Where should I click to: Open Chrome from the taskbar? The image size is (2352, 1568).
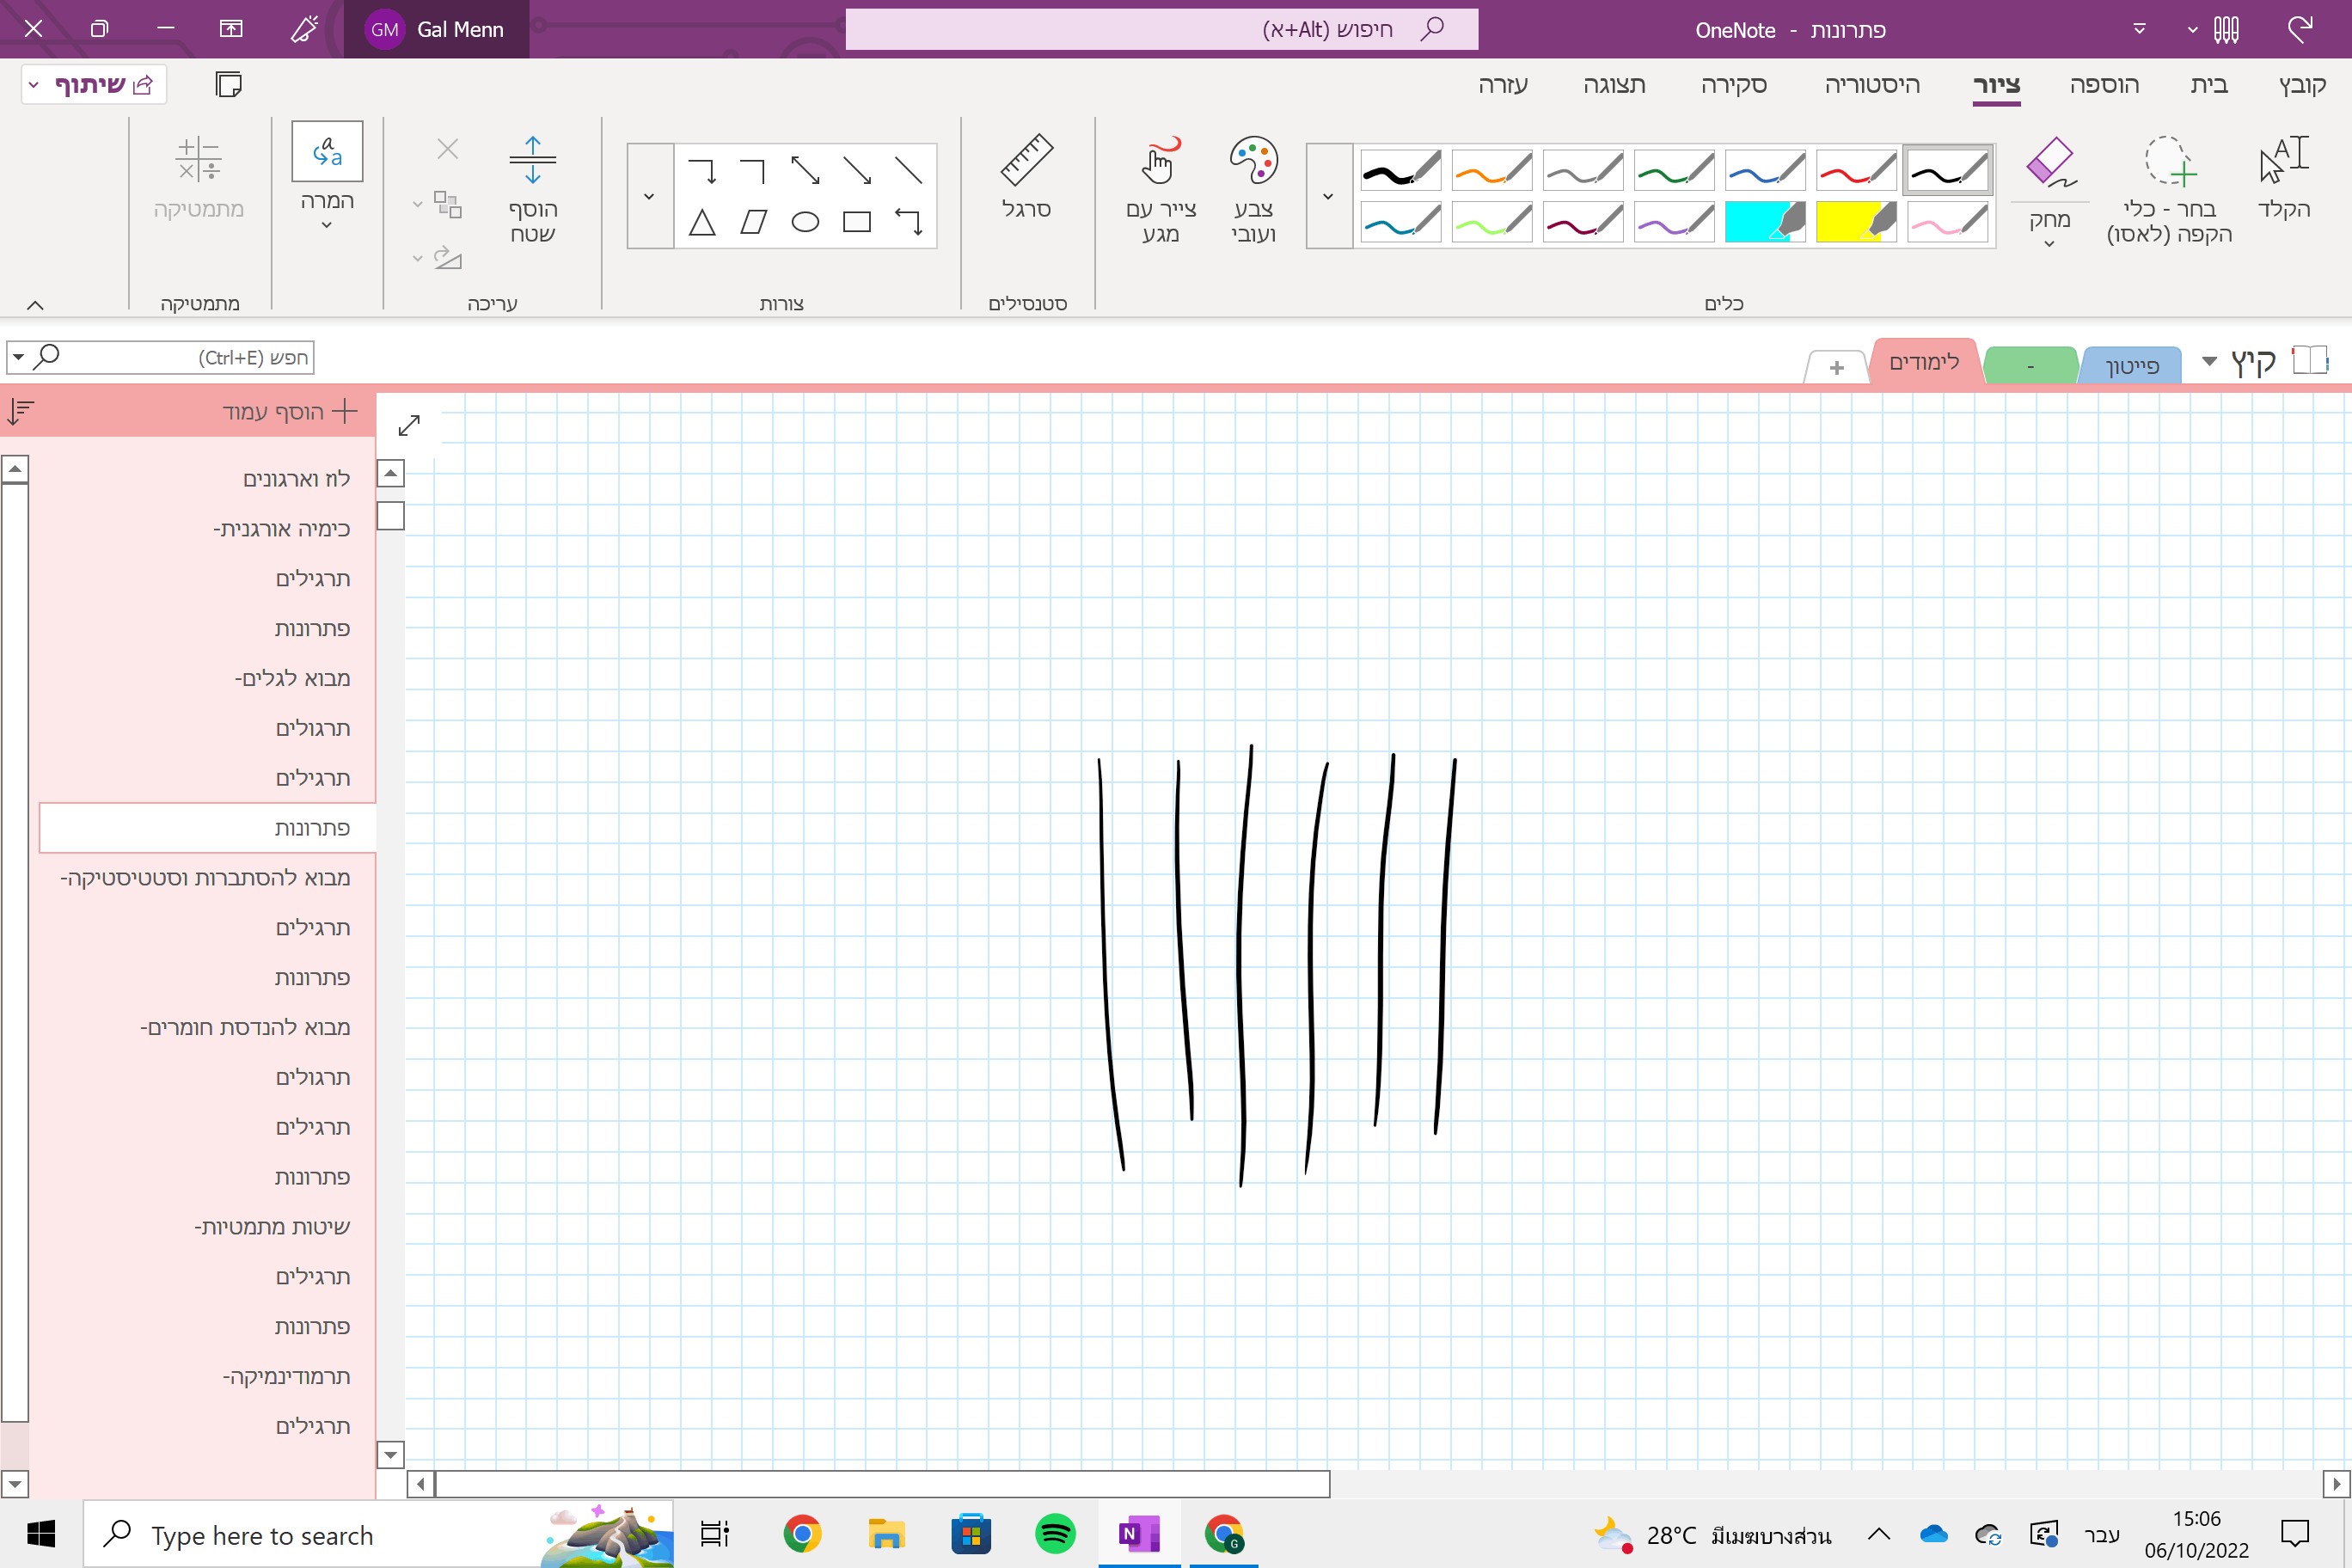coord(802,1533)
